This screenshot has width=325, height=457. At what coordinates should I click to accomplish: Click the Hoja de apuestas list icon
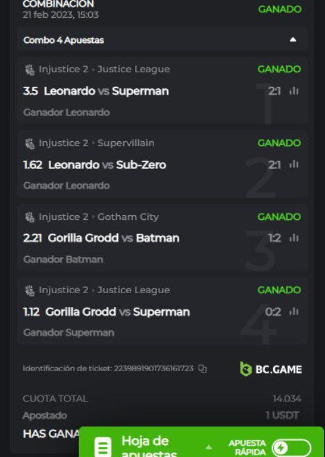click(x=103, y=447)
